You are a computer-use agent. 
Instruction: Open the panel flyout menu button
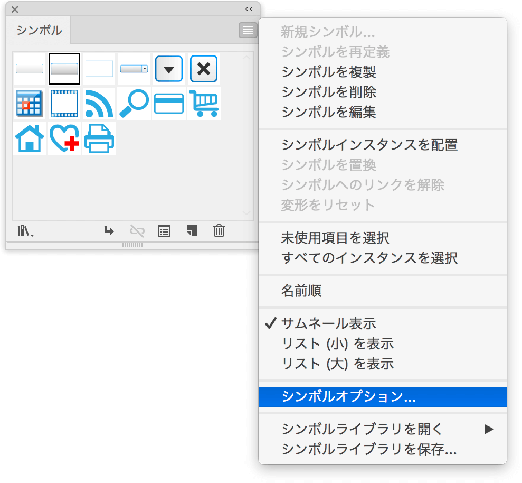248,30
